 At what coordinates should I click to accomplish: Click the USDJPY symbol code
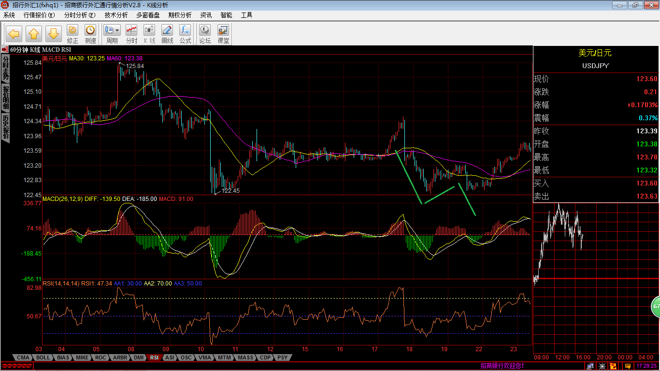point(595,66)
